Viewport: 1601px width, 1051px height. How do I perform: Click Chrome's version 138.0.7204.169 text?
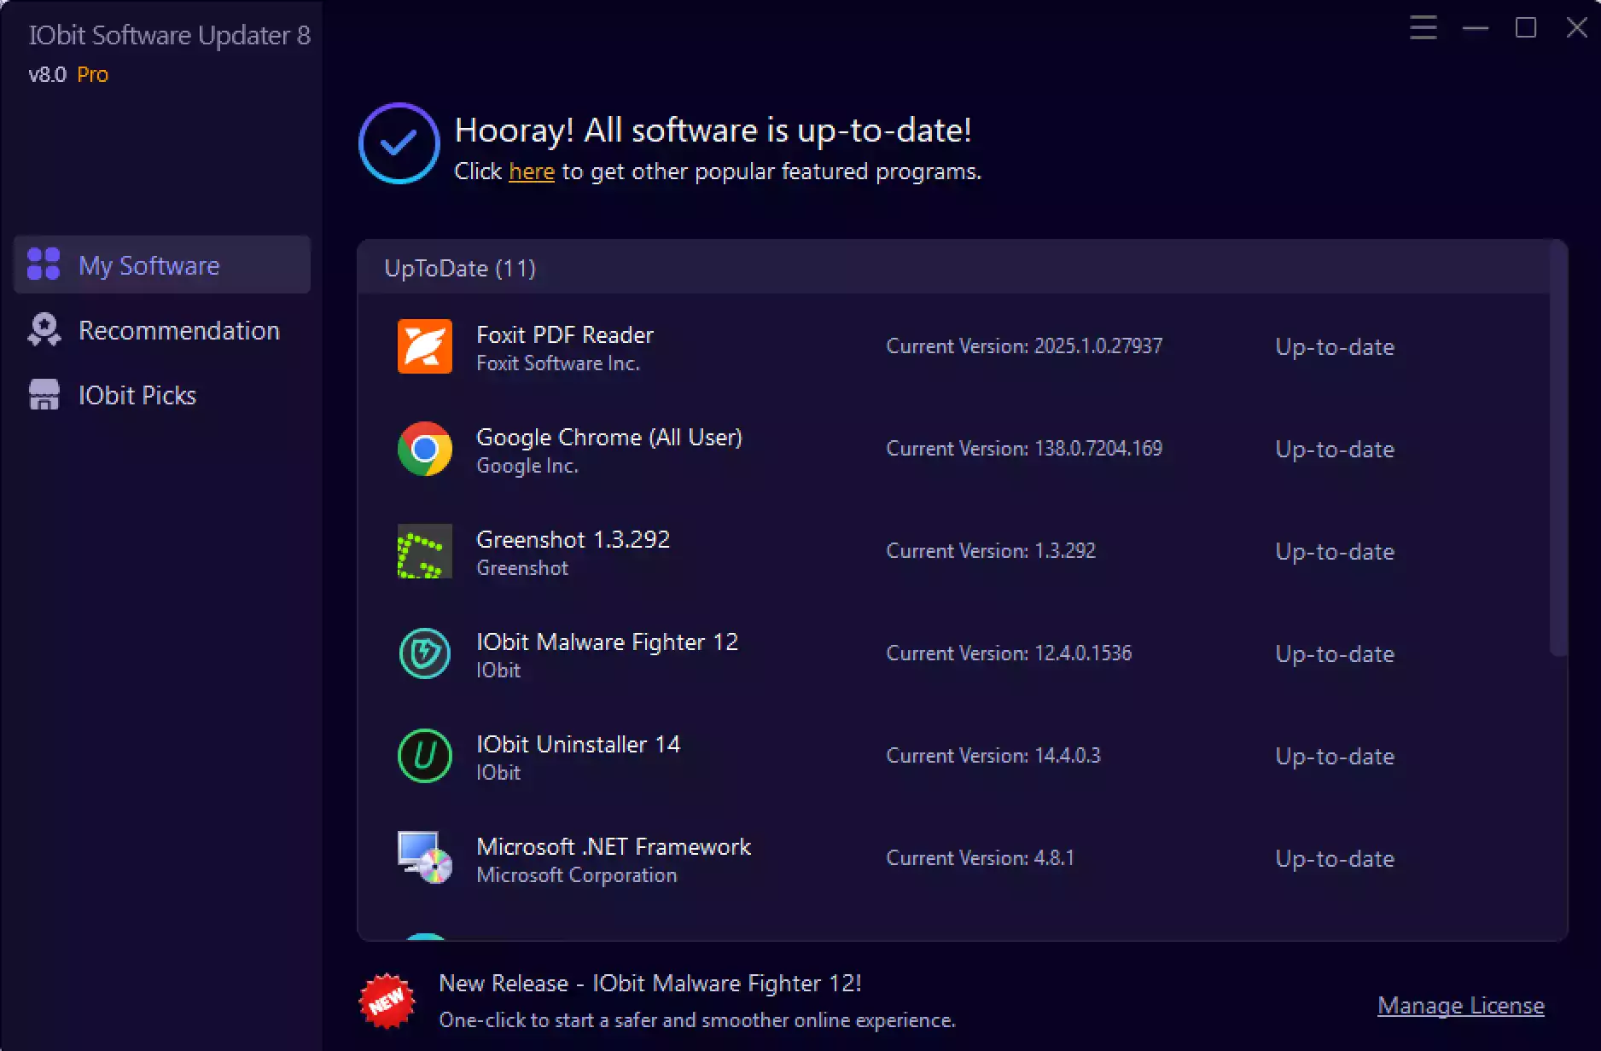1024,449
